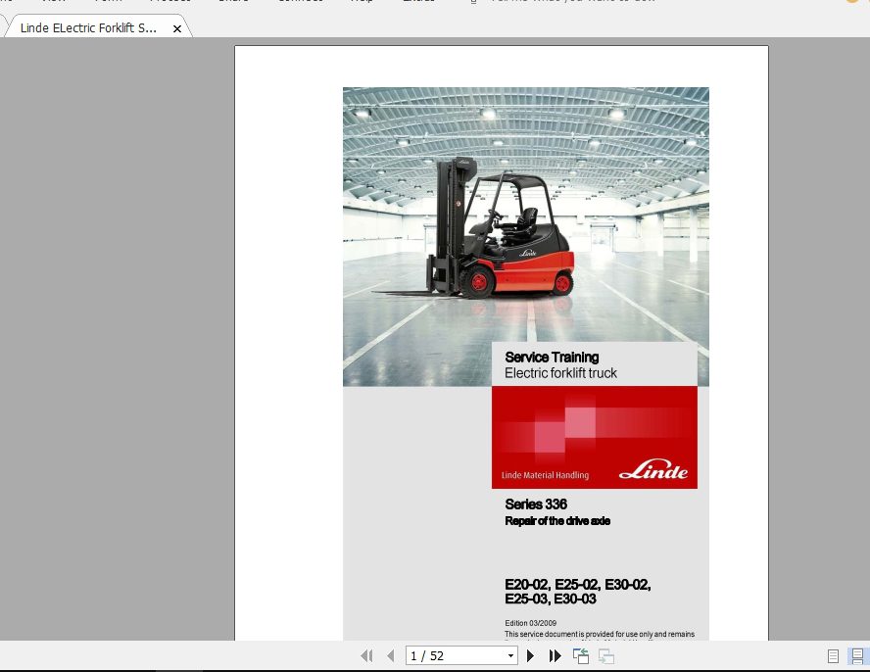The height and width of the screenshot is (672, 870).
Task: Go to the previous page
Action: [x=391, y=656]
